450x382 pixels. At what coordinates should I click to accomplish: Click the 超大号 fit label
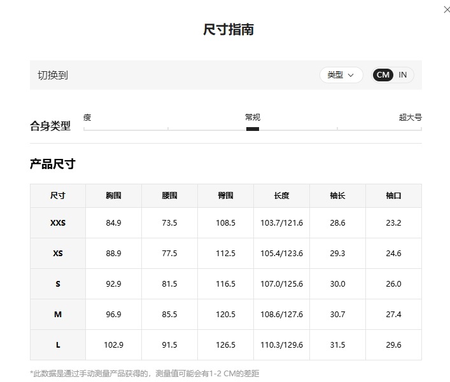coord(410,118)
